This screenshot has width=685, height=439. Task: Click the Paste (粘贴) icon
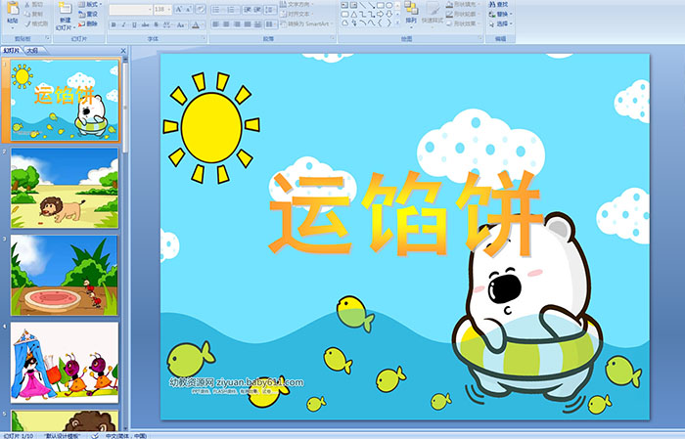tap(13, 9)
